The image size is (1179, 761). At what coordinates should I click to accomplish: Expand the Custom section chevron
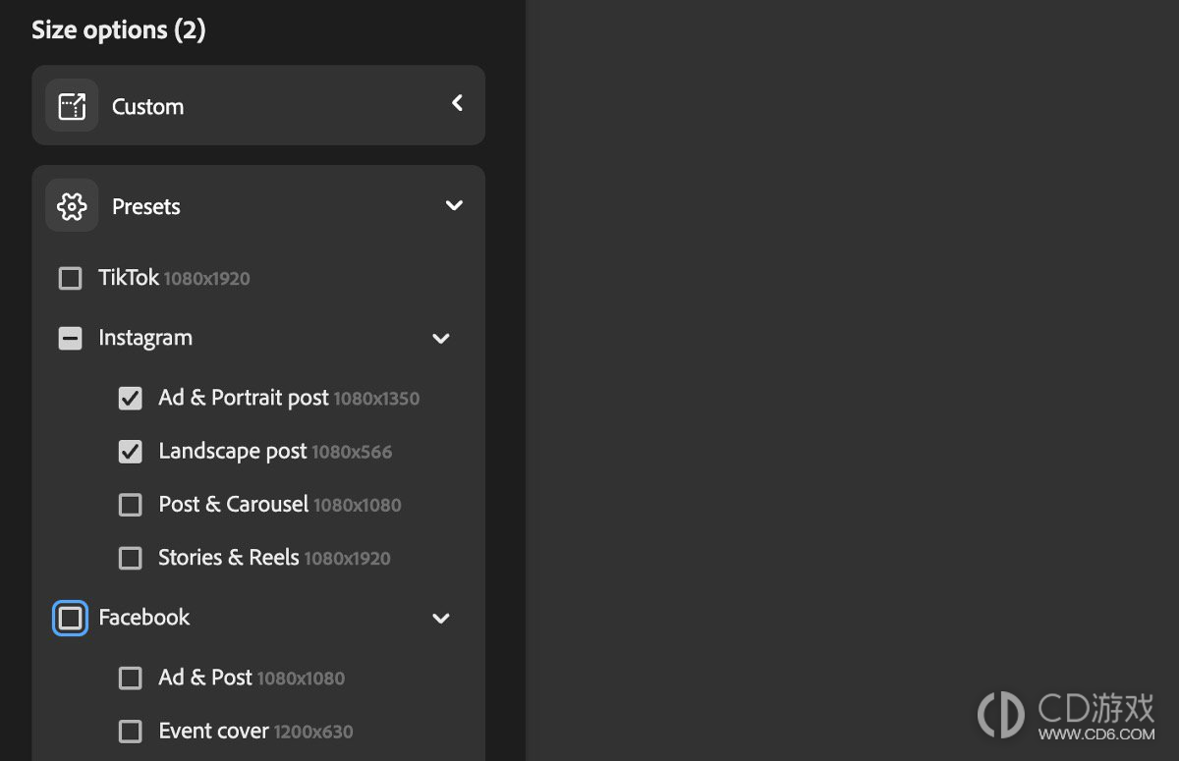pos(457,103)
